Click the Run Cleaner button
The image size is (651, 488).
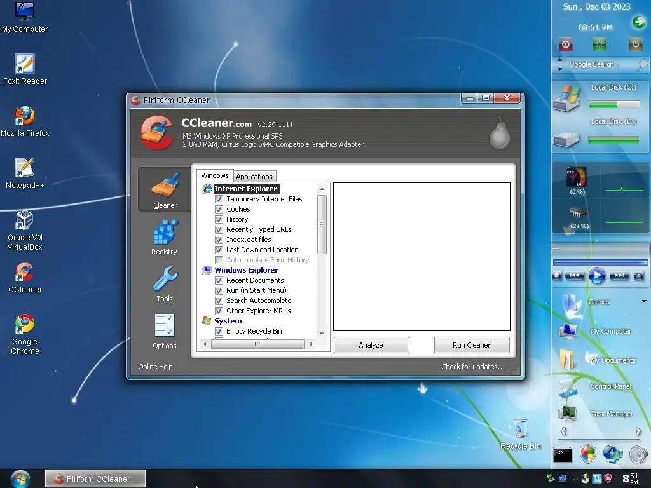click(x=471, y=345)
